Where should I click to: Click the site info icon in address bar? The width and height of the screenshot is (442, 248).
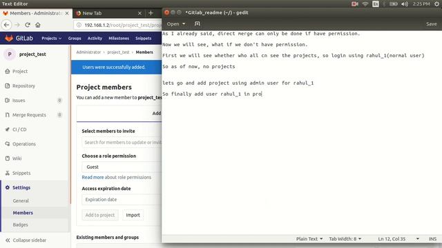pyautogui.click(x=79, y=25)
